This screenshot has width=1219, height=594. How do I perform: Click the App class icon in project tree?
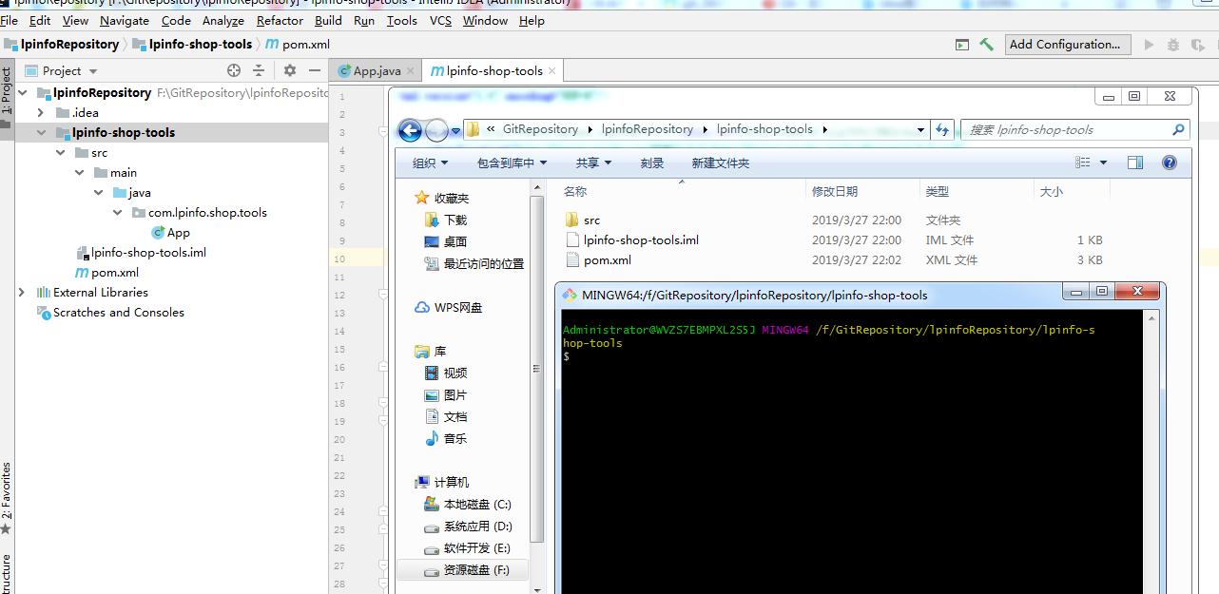point(158,232)
